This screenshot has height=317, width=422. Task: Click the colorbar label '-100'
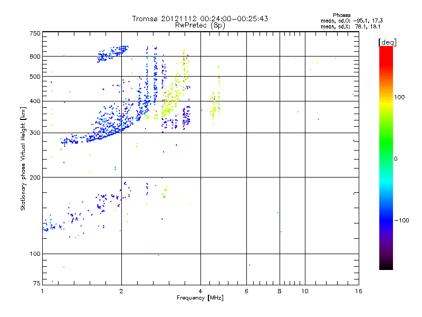[x=401, y=220]
